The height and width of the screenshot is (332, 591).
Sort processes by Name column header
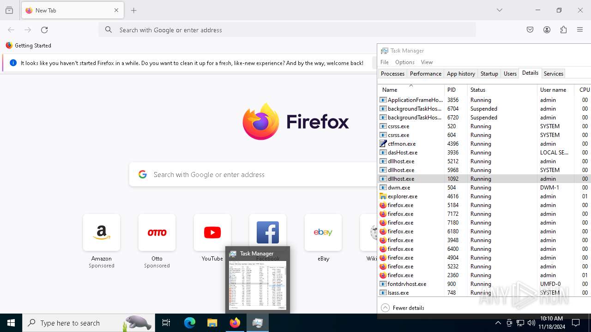coord(411,89)
